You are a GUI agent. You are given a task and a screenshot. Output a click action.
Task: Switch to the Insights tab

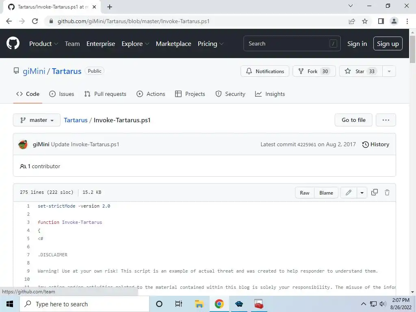[x=270, y=94]
